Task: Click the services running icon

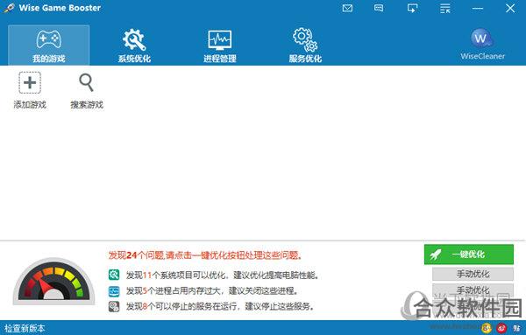Action: click(114, 306)
